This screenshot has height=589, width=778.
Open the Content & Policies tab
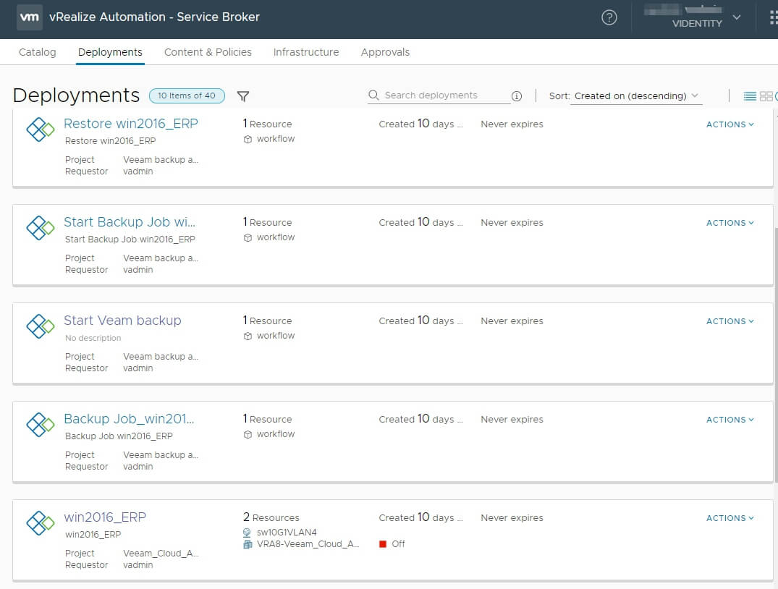tap(208, 51)
